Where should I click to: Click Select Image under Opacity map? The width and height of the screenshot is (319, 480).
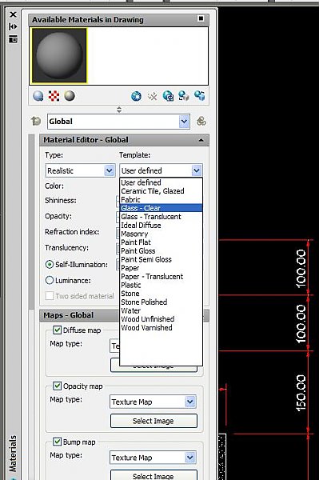[x=154, y=421]
